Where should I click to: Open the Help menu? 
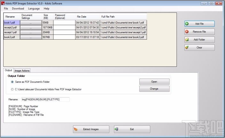46,8
